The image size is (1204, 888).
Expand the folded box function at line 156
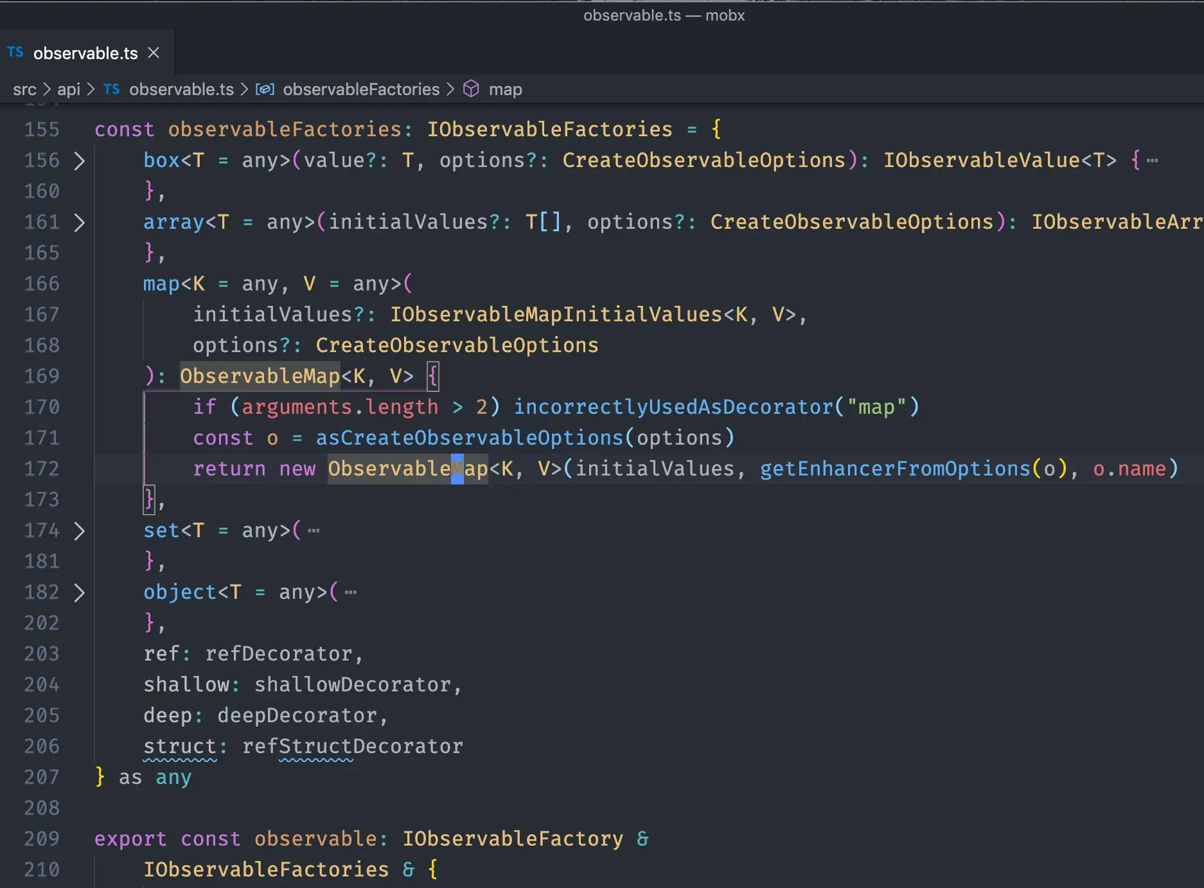pos(79,161)
